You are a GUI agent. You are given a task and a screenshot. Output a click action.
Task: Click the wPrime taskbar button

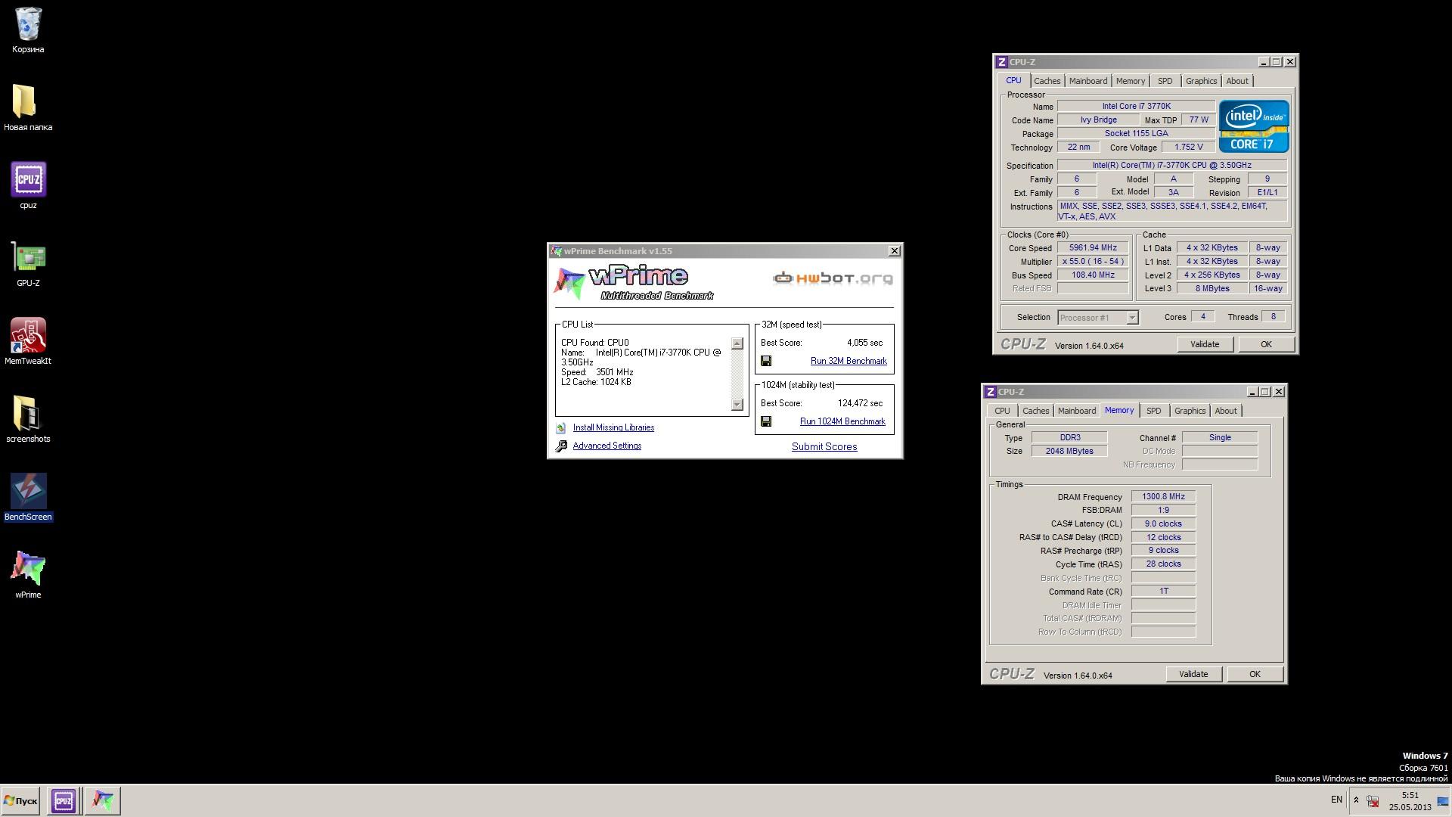(103, 800)
